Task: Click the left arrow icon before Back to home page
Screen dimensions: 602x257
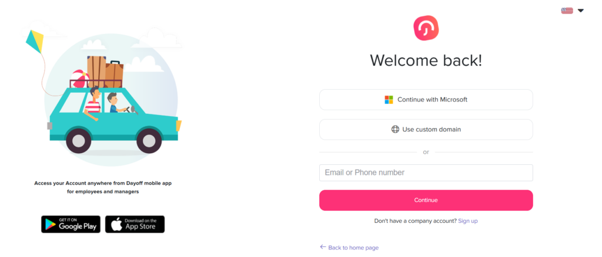Action: (323, 247)
